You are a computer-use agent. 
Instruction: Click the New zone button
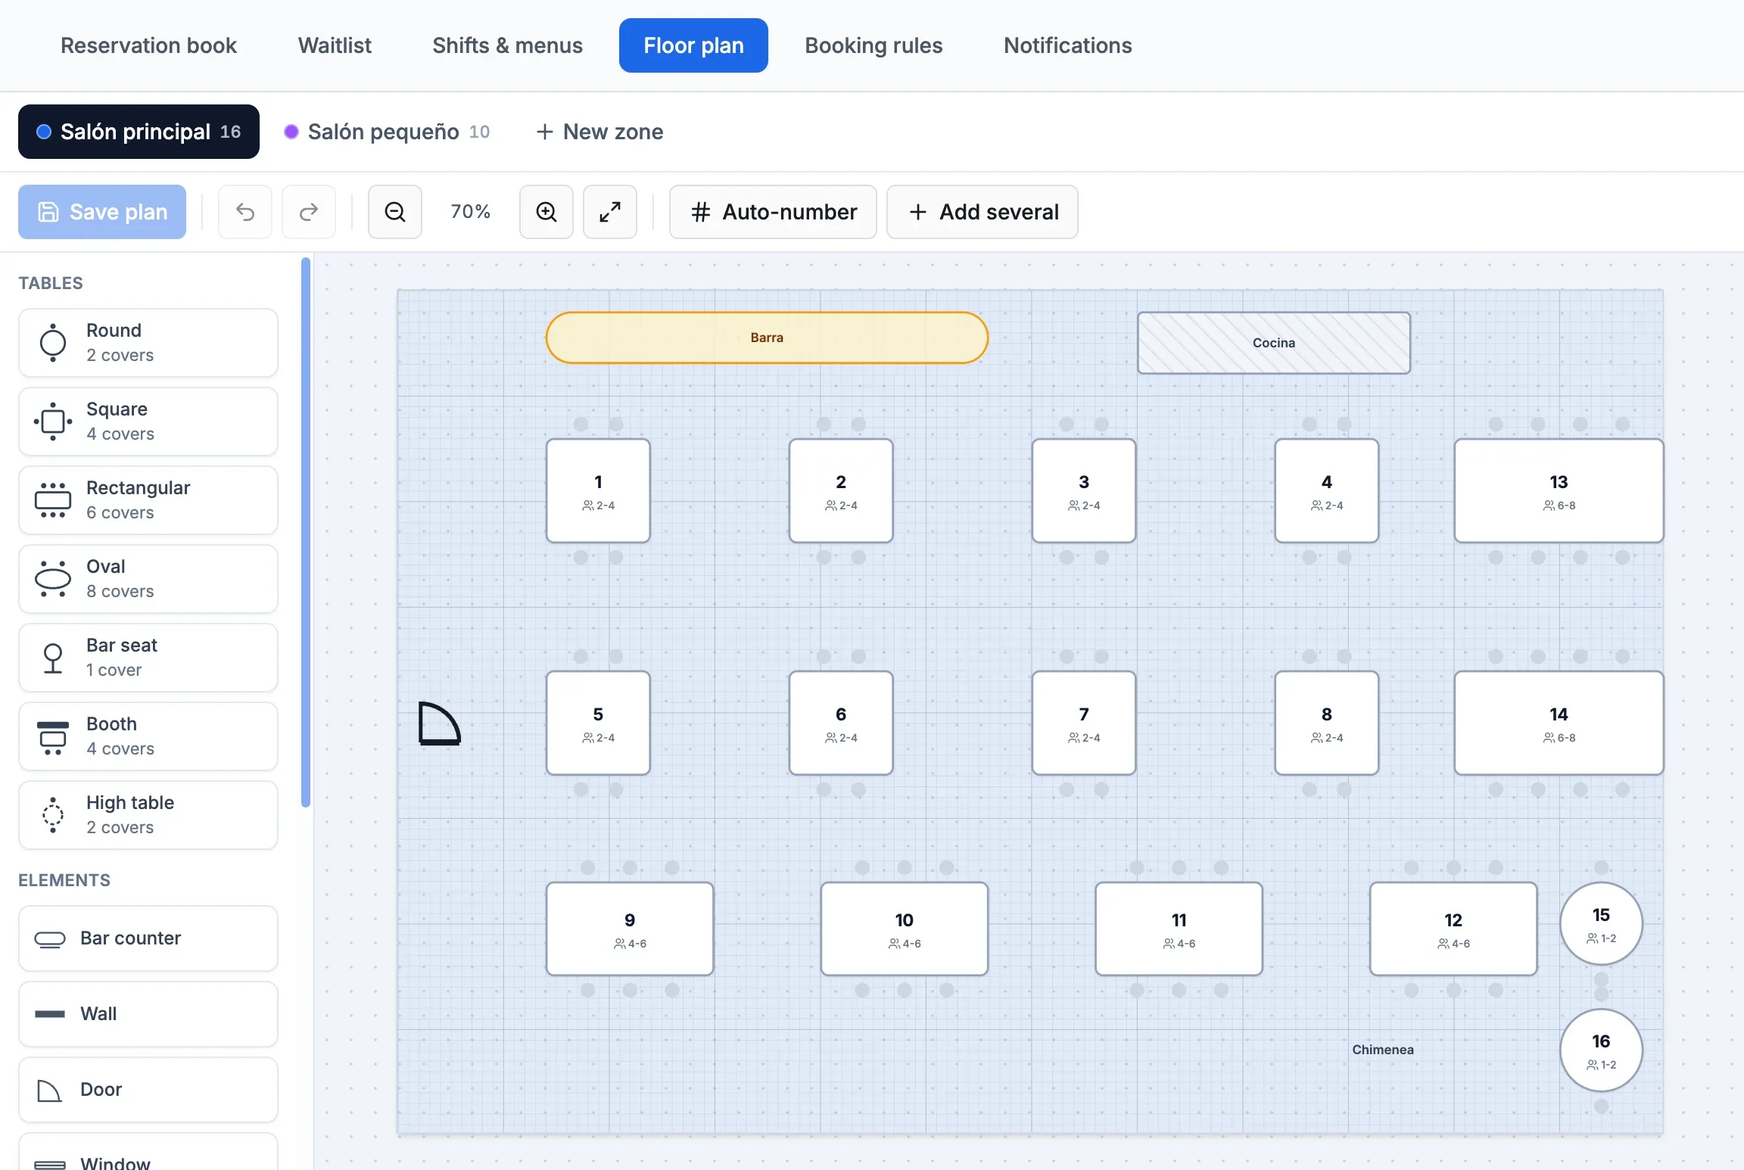(599, 132)
